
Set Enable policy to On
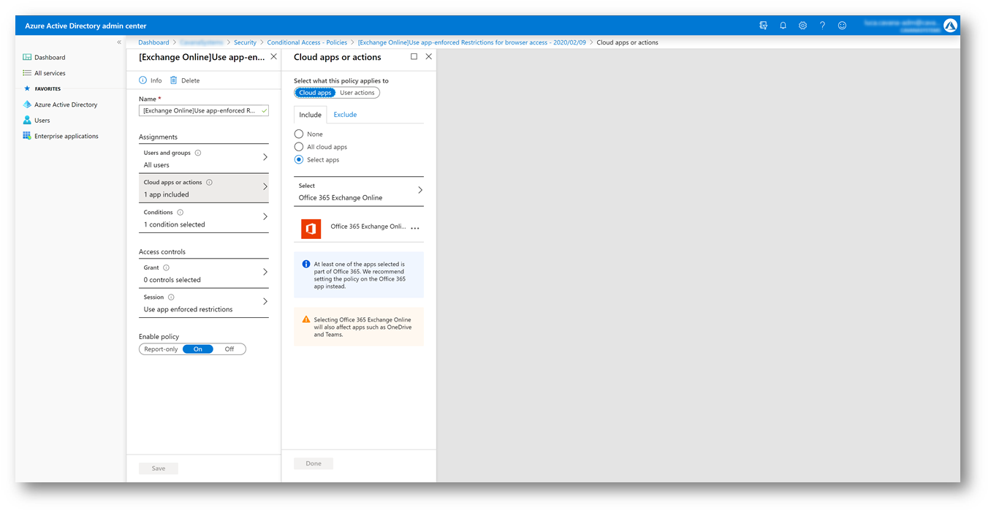pos(198,349)
